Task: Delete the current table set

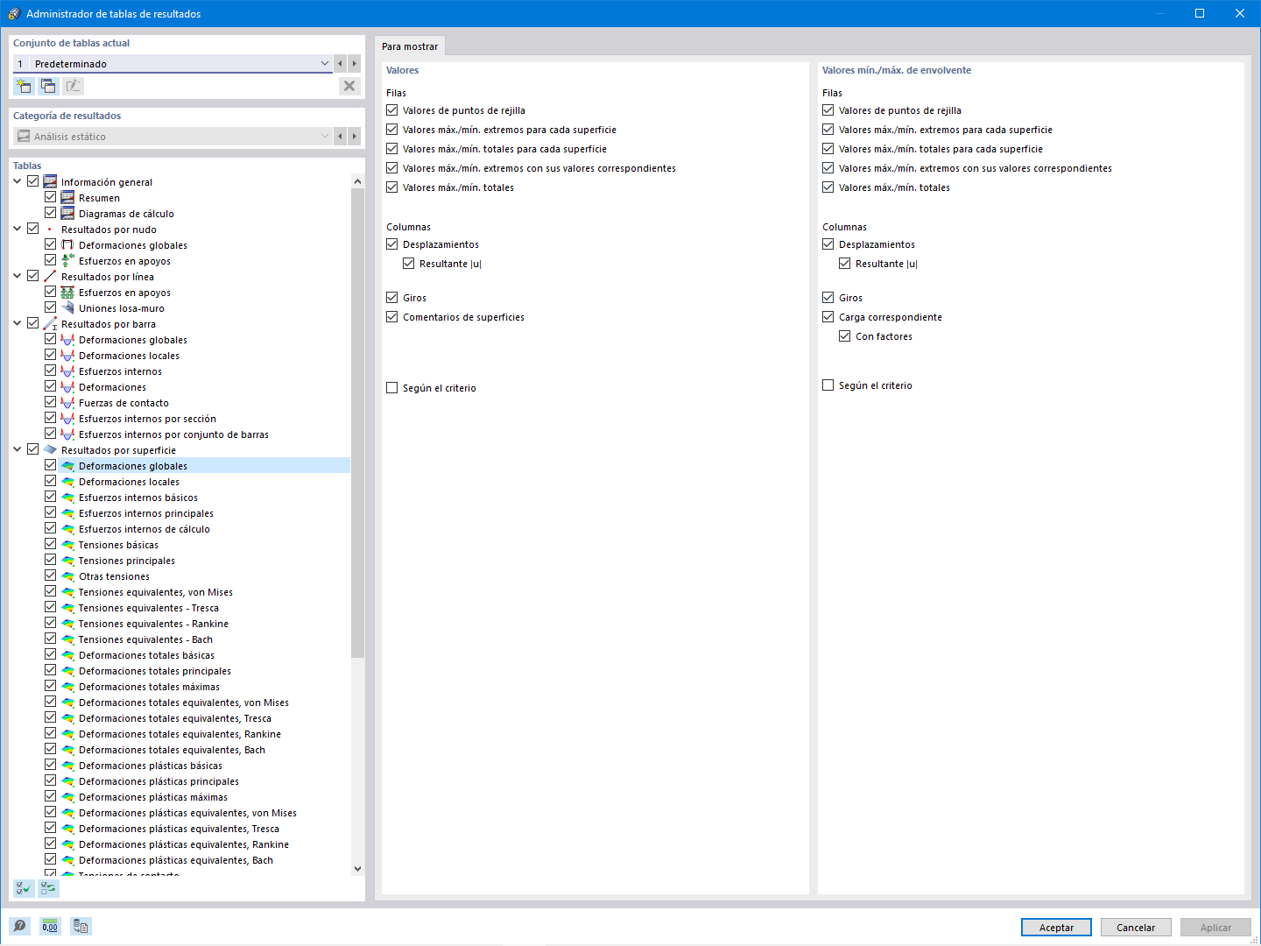Action: coord(349,86)
